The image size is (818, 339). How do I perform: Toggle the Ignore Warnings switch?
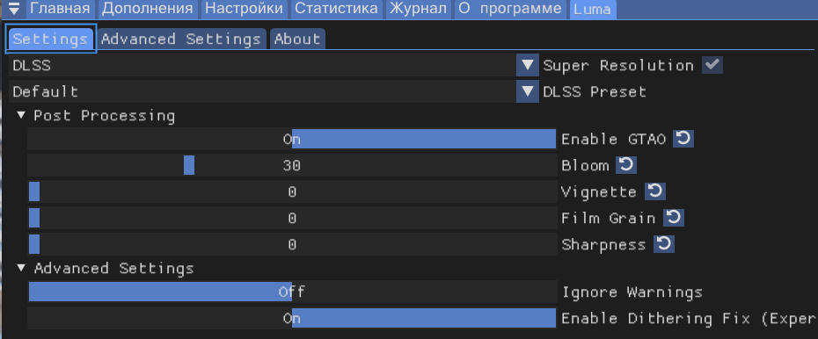coord(292,292)
